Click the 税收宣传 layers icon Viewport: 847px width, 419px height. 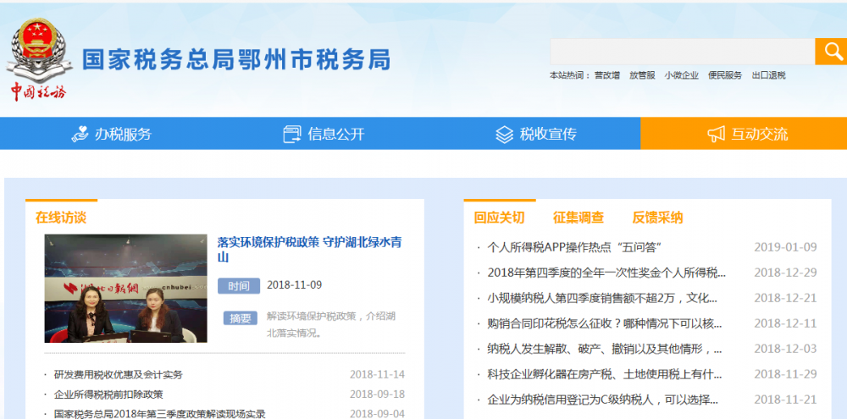[504, 134]
